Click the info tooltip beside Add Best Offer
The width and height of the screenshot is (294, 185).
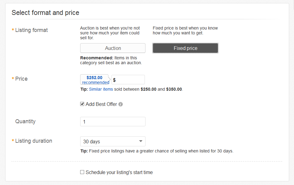point(121,104)
